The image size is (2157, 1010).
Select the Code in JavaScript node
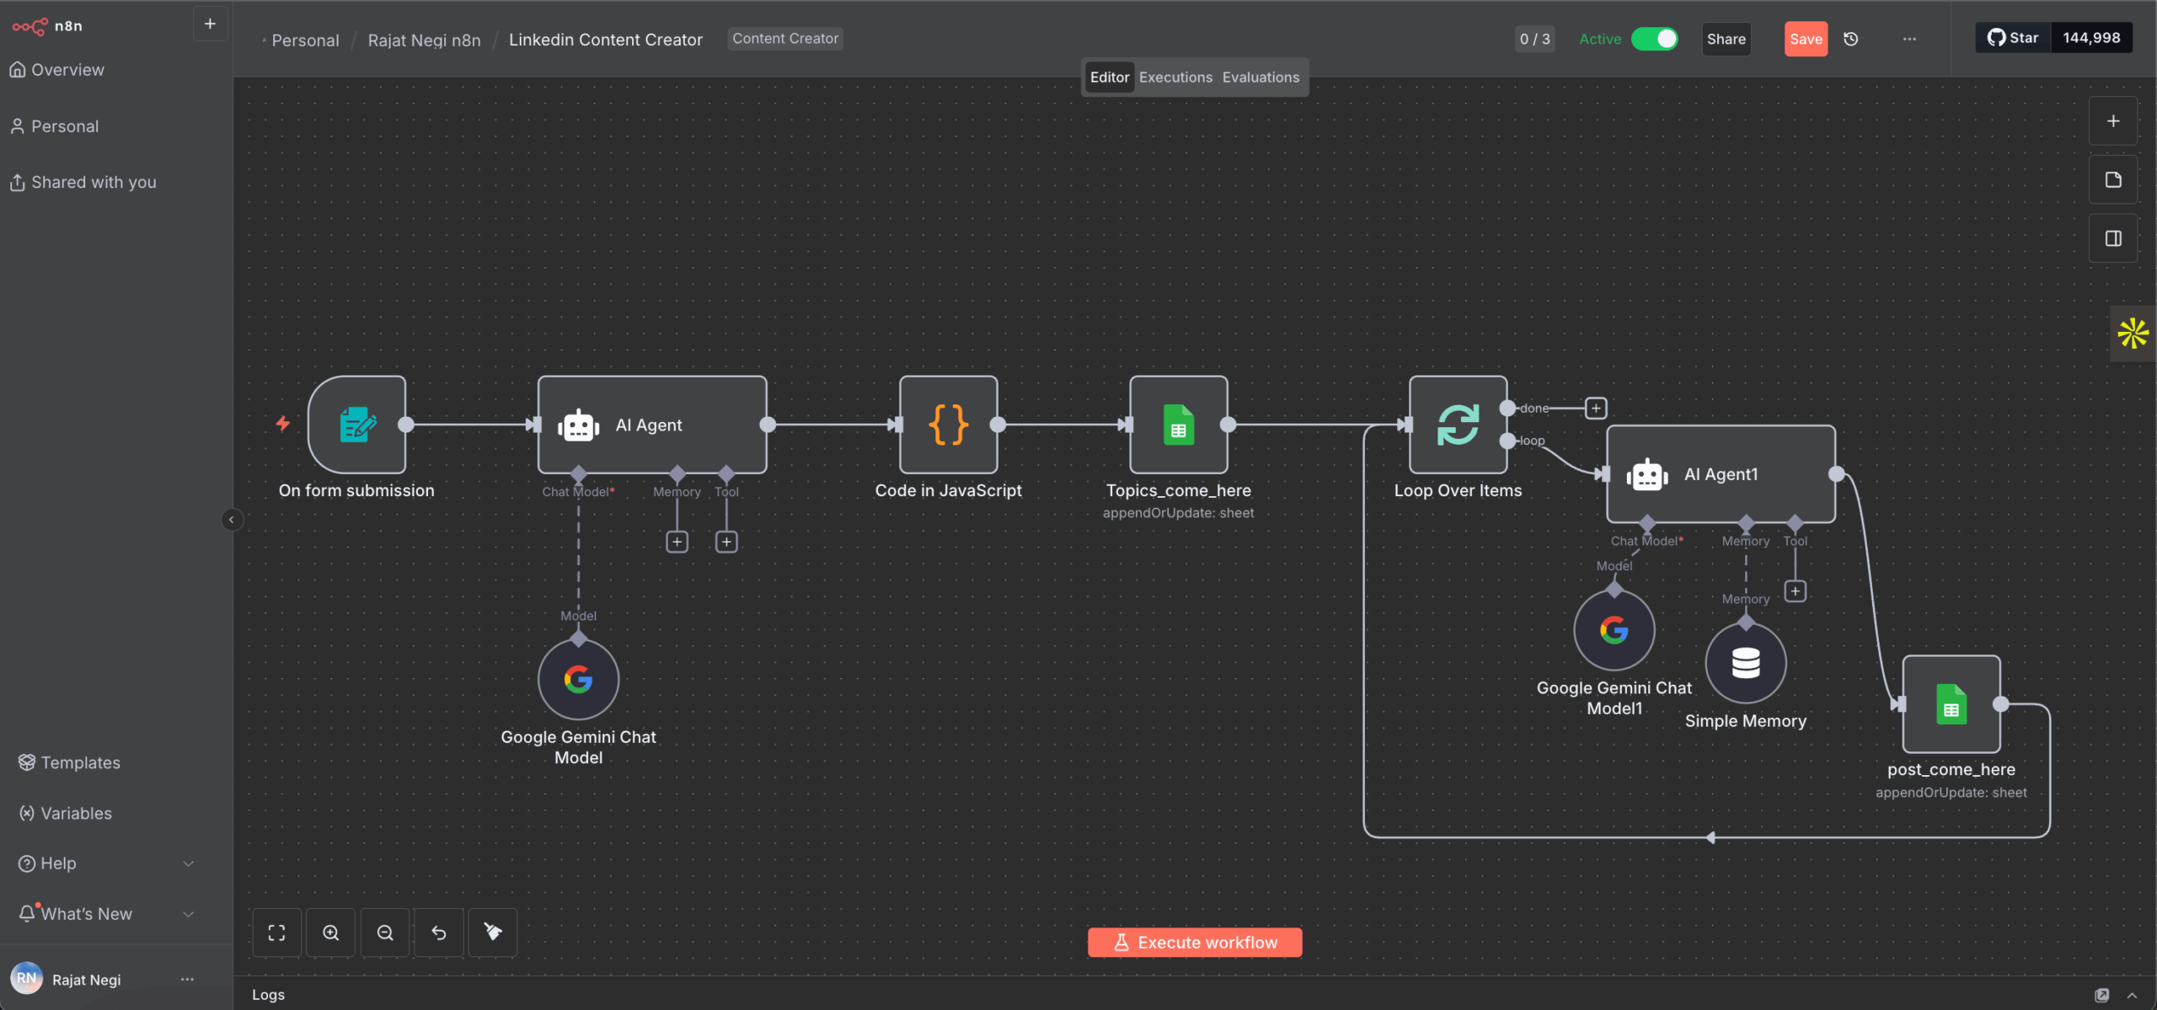tap(948, 425)
